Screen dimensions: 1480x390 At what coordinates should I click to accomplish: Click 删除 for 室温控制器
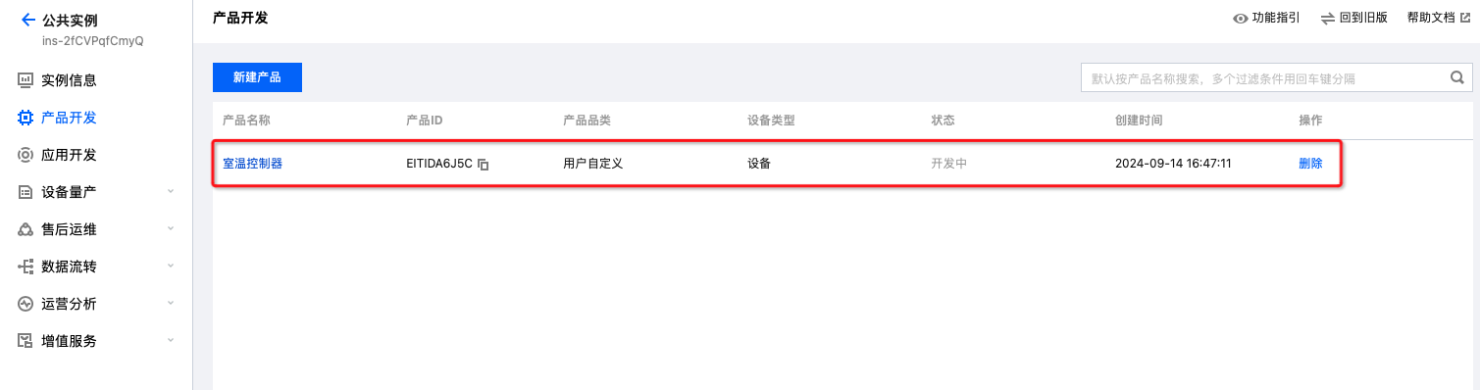click(1310, 164)
